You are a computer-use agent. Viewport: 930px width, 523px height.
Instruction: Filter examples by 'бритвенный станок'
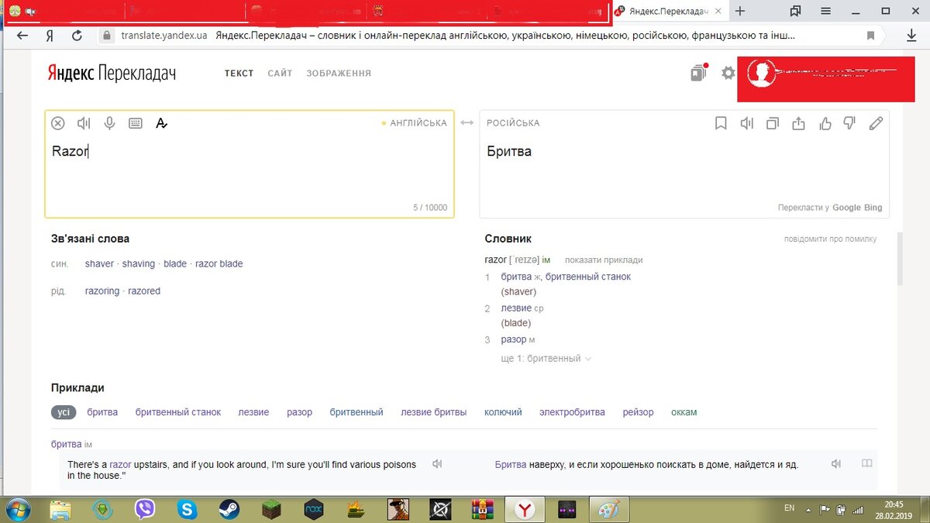(x=178, y=412)
